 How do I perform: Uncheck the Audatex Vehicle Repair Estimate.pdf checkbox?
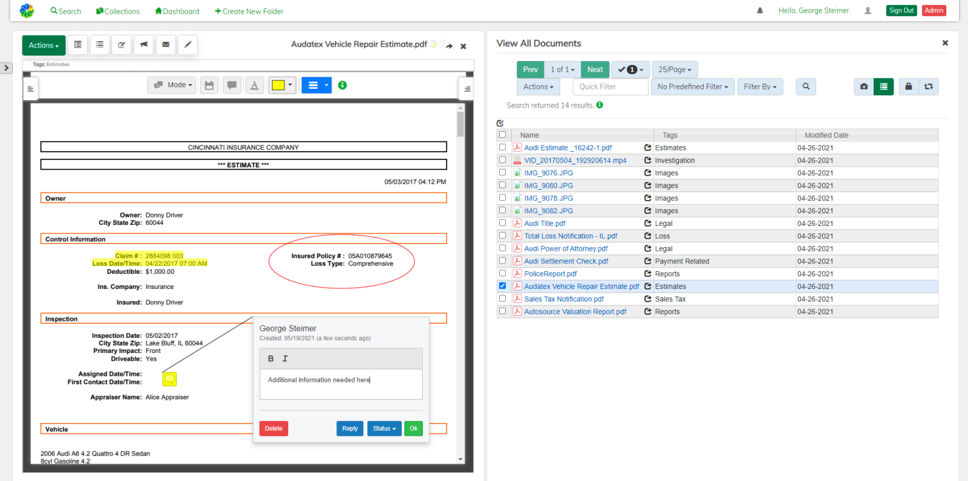click(x=502, y=286)
